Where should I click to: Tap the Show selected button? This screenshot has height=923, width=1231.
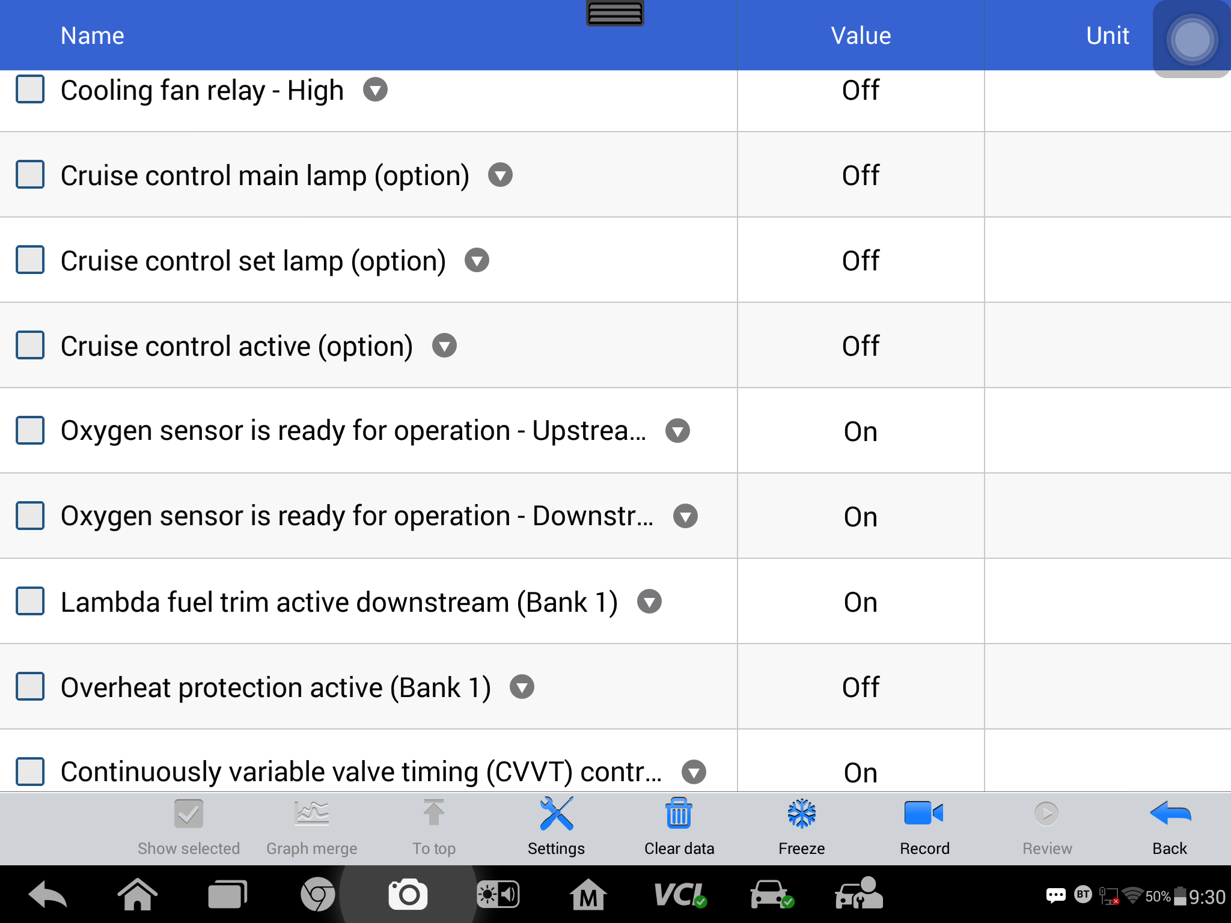(189, 827)
